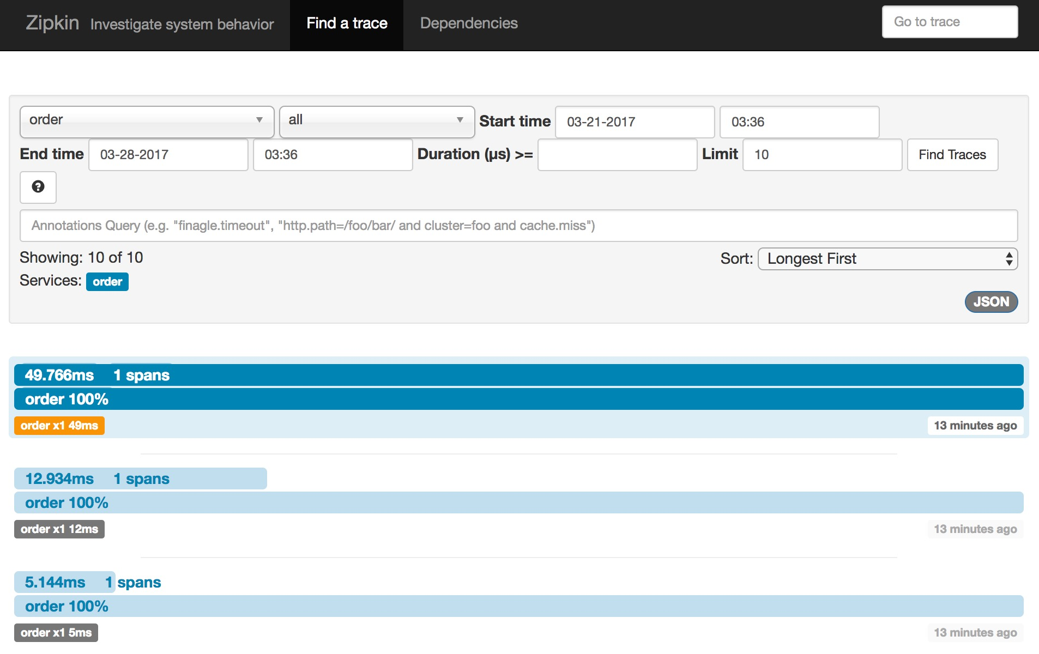The width and height of the screenshot is (1039, 654).
Task: Click the End time date field
Action: click(x=168, y=155)
